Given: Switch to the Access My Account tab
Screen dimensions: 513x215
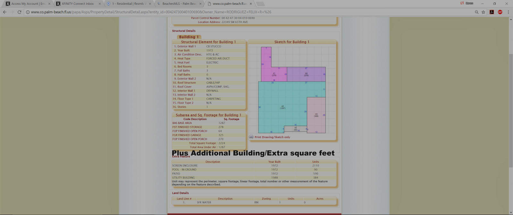Looking at the screenshot, I should 27,4.
